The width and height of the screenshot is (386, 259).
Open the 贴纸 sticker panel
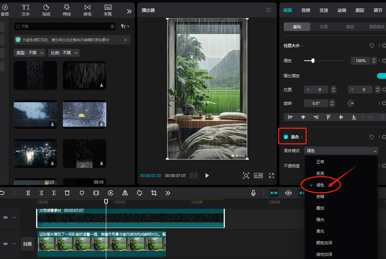click(x=46, y=10)
